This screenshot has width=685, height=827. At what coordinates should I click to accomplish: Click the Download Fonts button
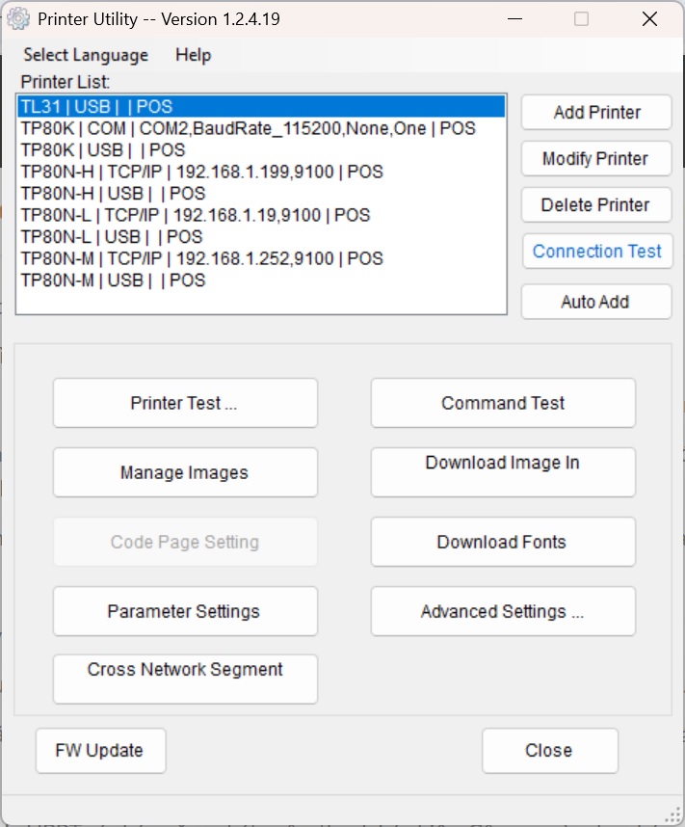tap(503, 542)
